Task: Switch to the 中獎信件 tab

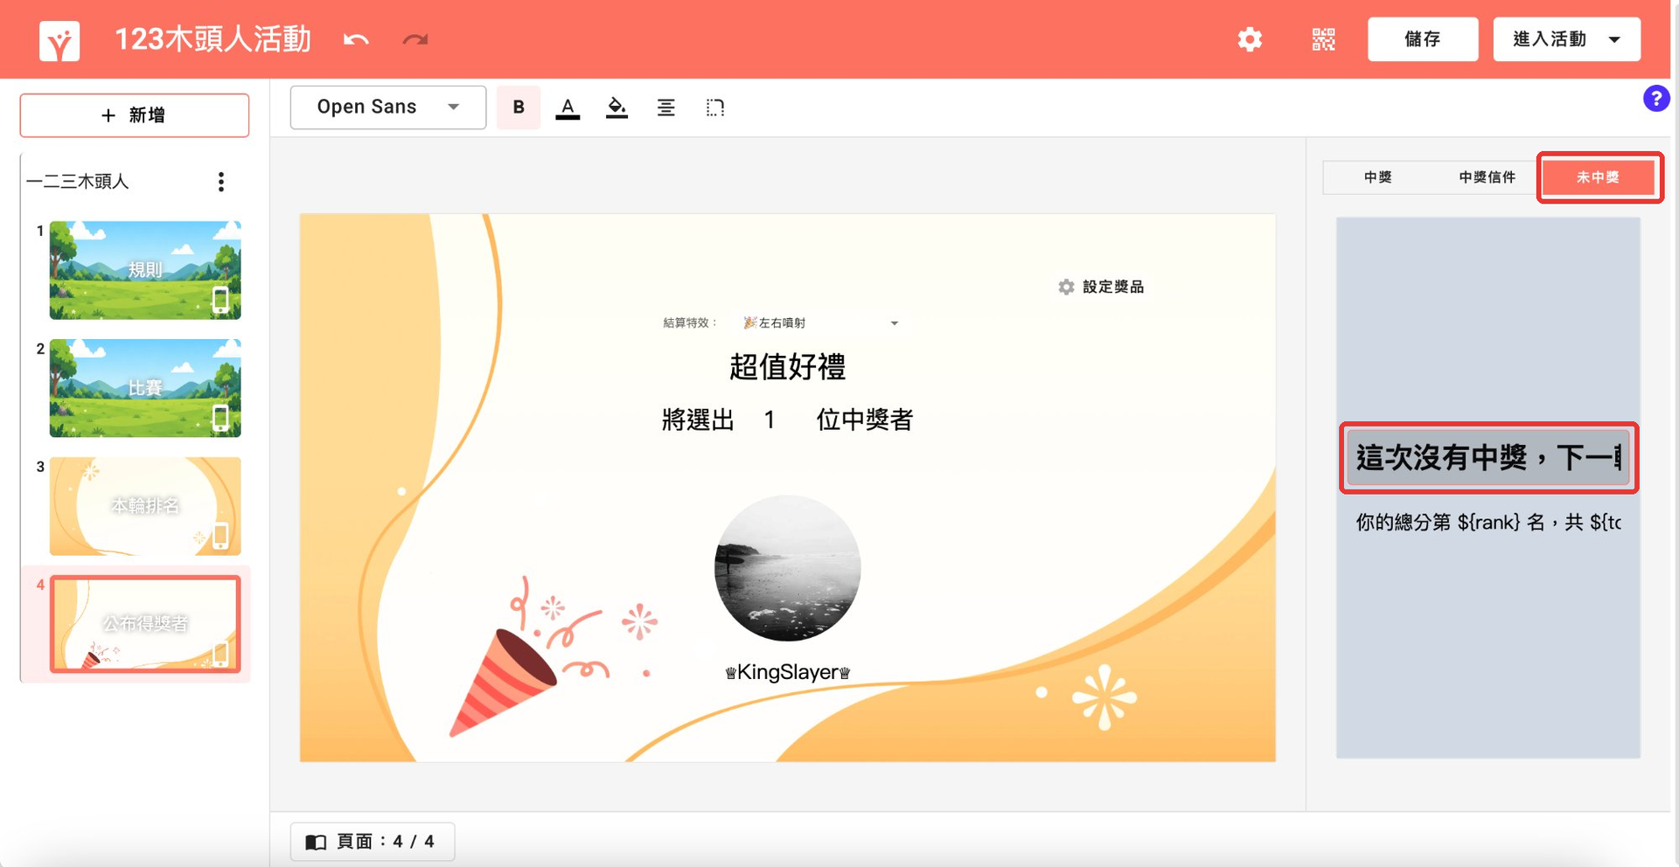Action: click(1487, 177)
